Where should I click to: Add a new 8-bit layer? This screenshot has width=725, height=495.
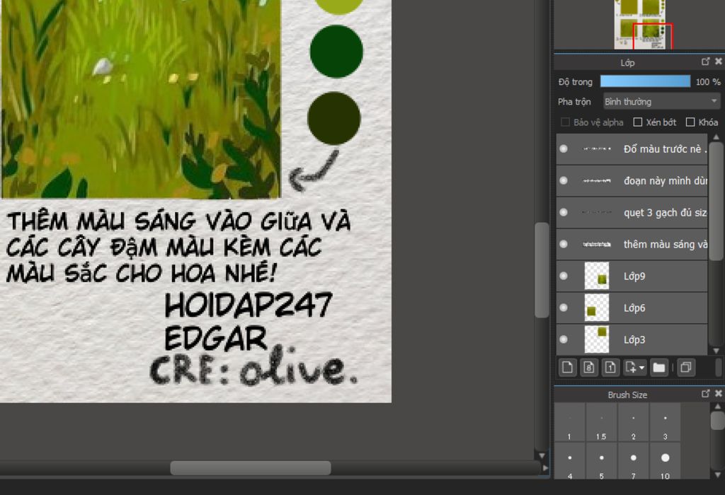[x=588, y=368]
